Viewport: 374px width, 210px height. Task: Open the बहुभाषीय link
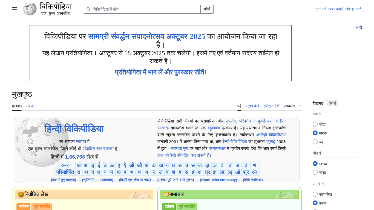pos(214,128)
